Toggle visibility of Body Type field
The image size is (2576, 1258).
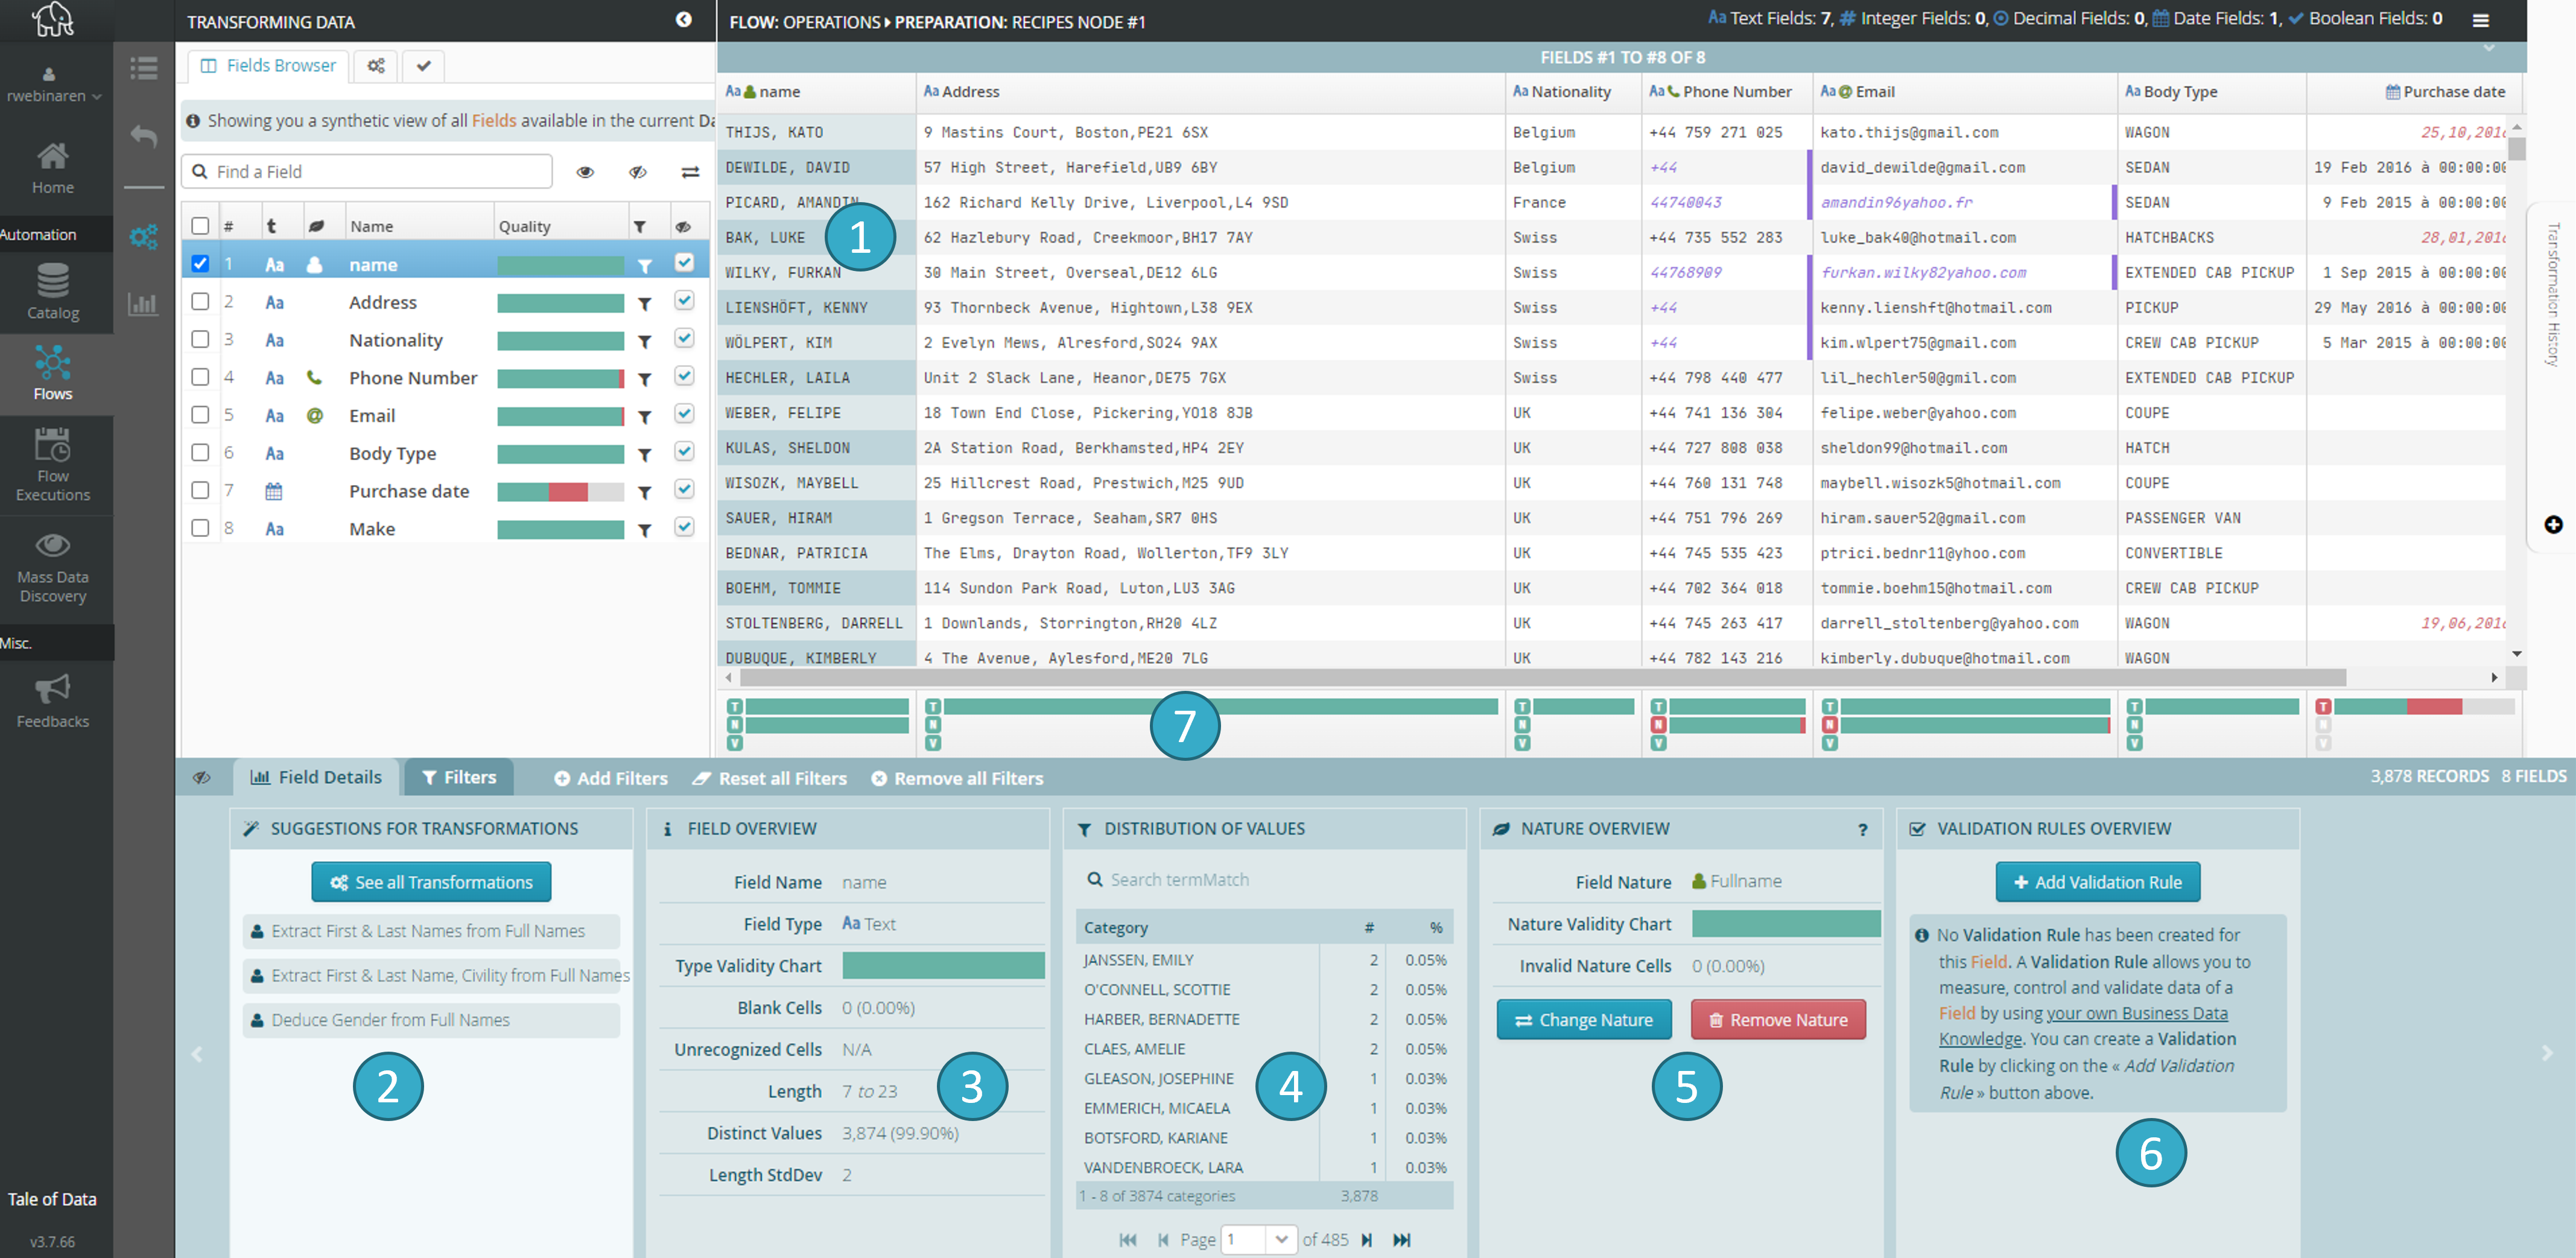[x=684, y=452]
